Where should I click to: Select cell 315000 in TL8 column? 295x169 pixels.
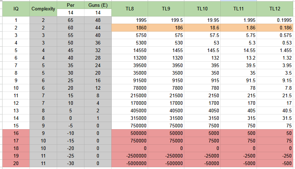point(130,118)
